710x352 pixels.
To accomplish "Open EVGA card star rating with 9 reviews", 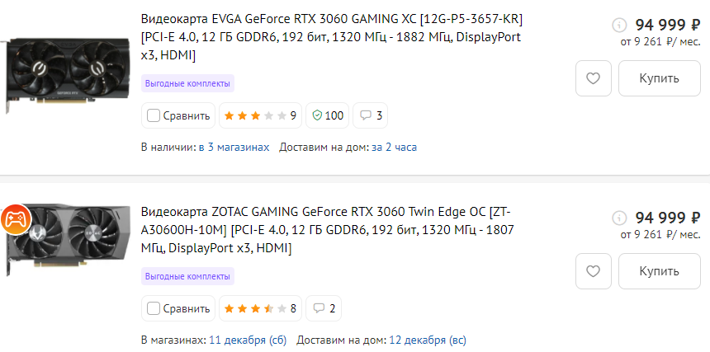I will (259, 115).
